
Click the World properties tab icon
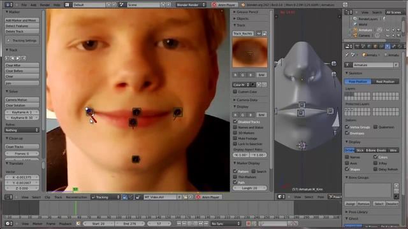tap(369, 46)
